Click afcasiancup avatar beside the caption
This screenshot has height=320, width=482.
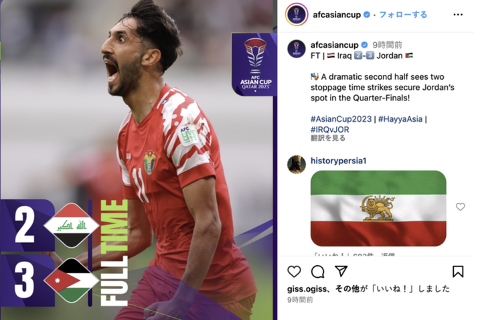pos(297,49)
